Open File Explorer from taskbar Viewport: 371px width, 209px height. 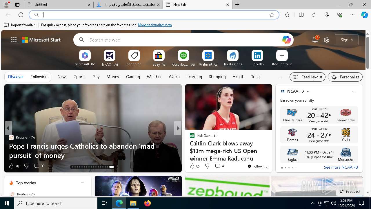click(x=133, y=203)
